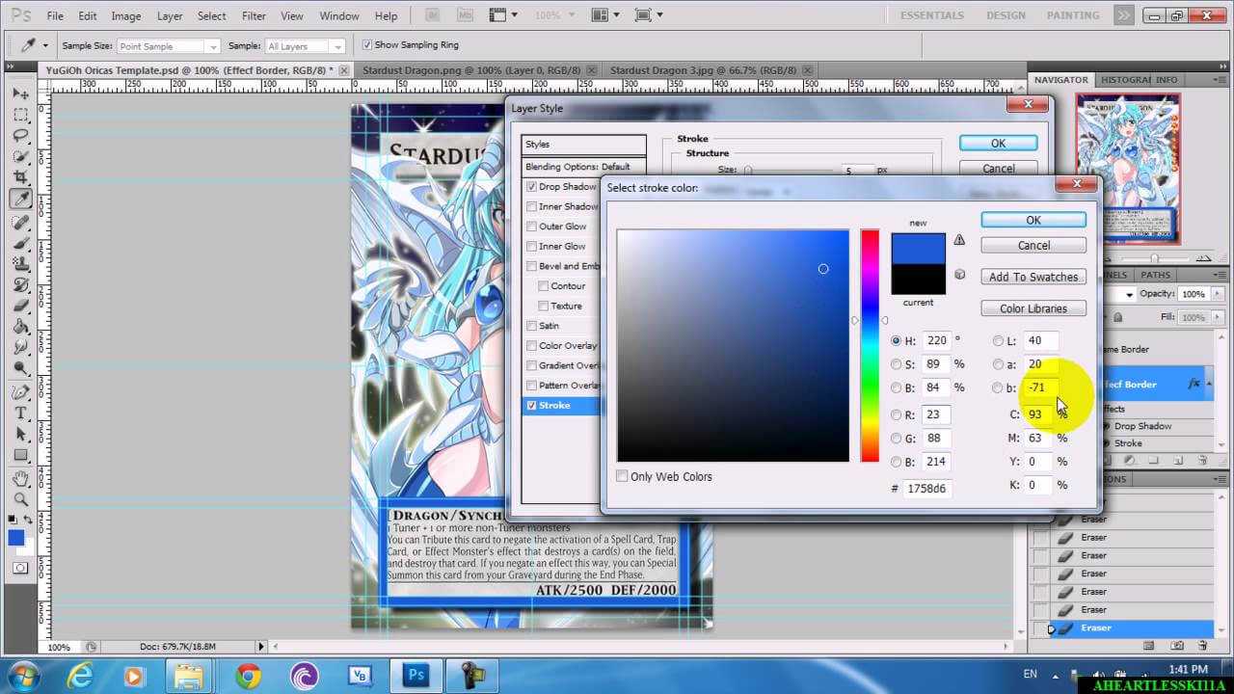Hide the Drop Shadow effect visibility eye
1234x694 pixels.
pyautogui.click(x=1108, y=426)
